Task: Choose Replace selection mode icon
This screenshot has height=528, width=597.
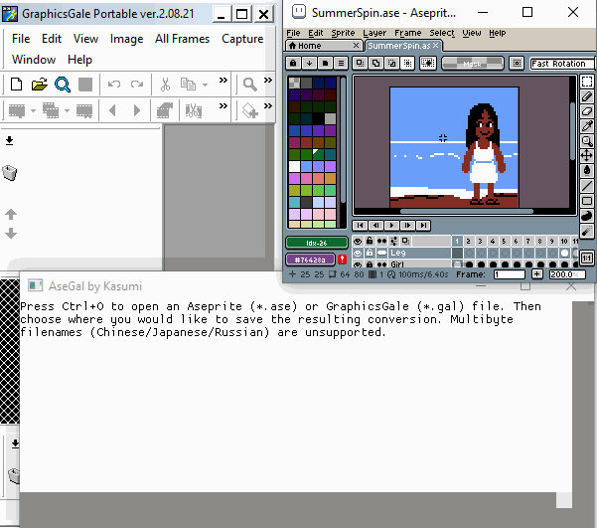Action: click(360, 63)
